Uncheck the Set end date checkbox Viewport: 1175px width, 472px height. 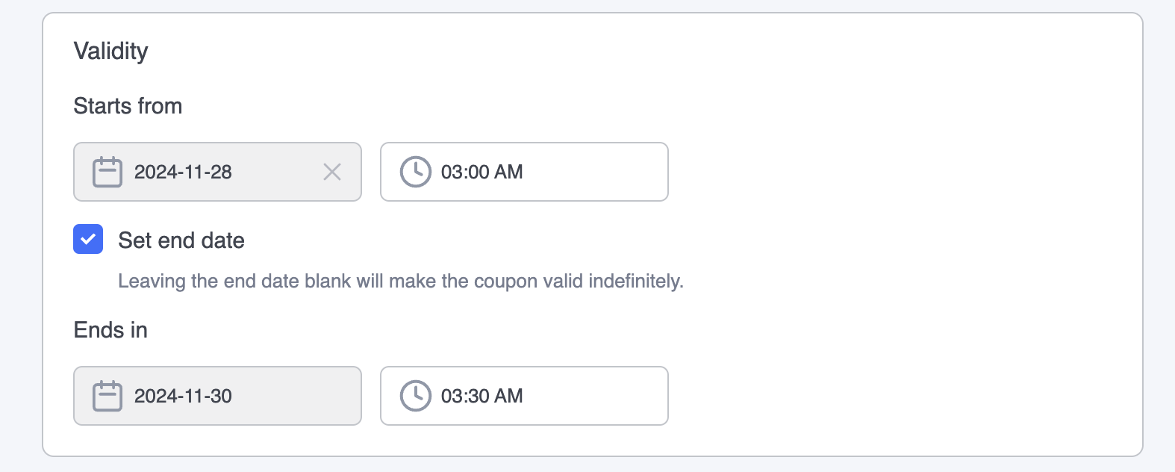click(88, 239)
